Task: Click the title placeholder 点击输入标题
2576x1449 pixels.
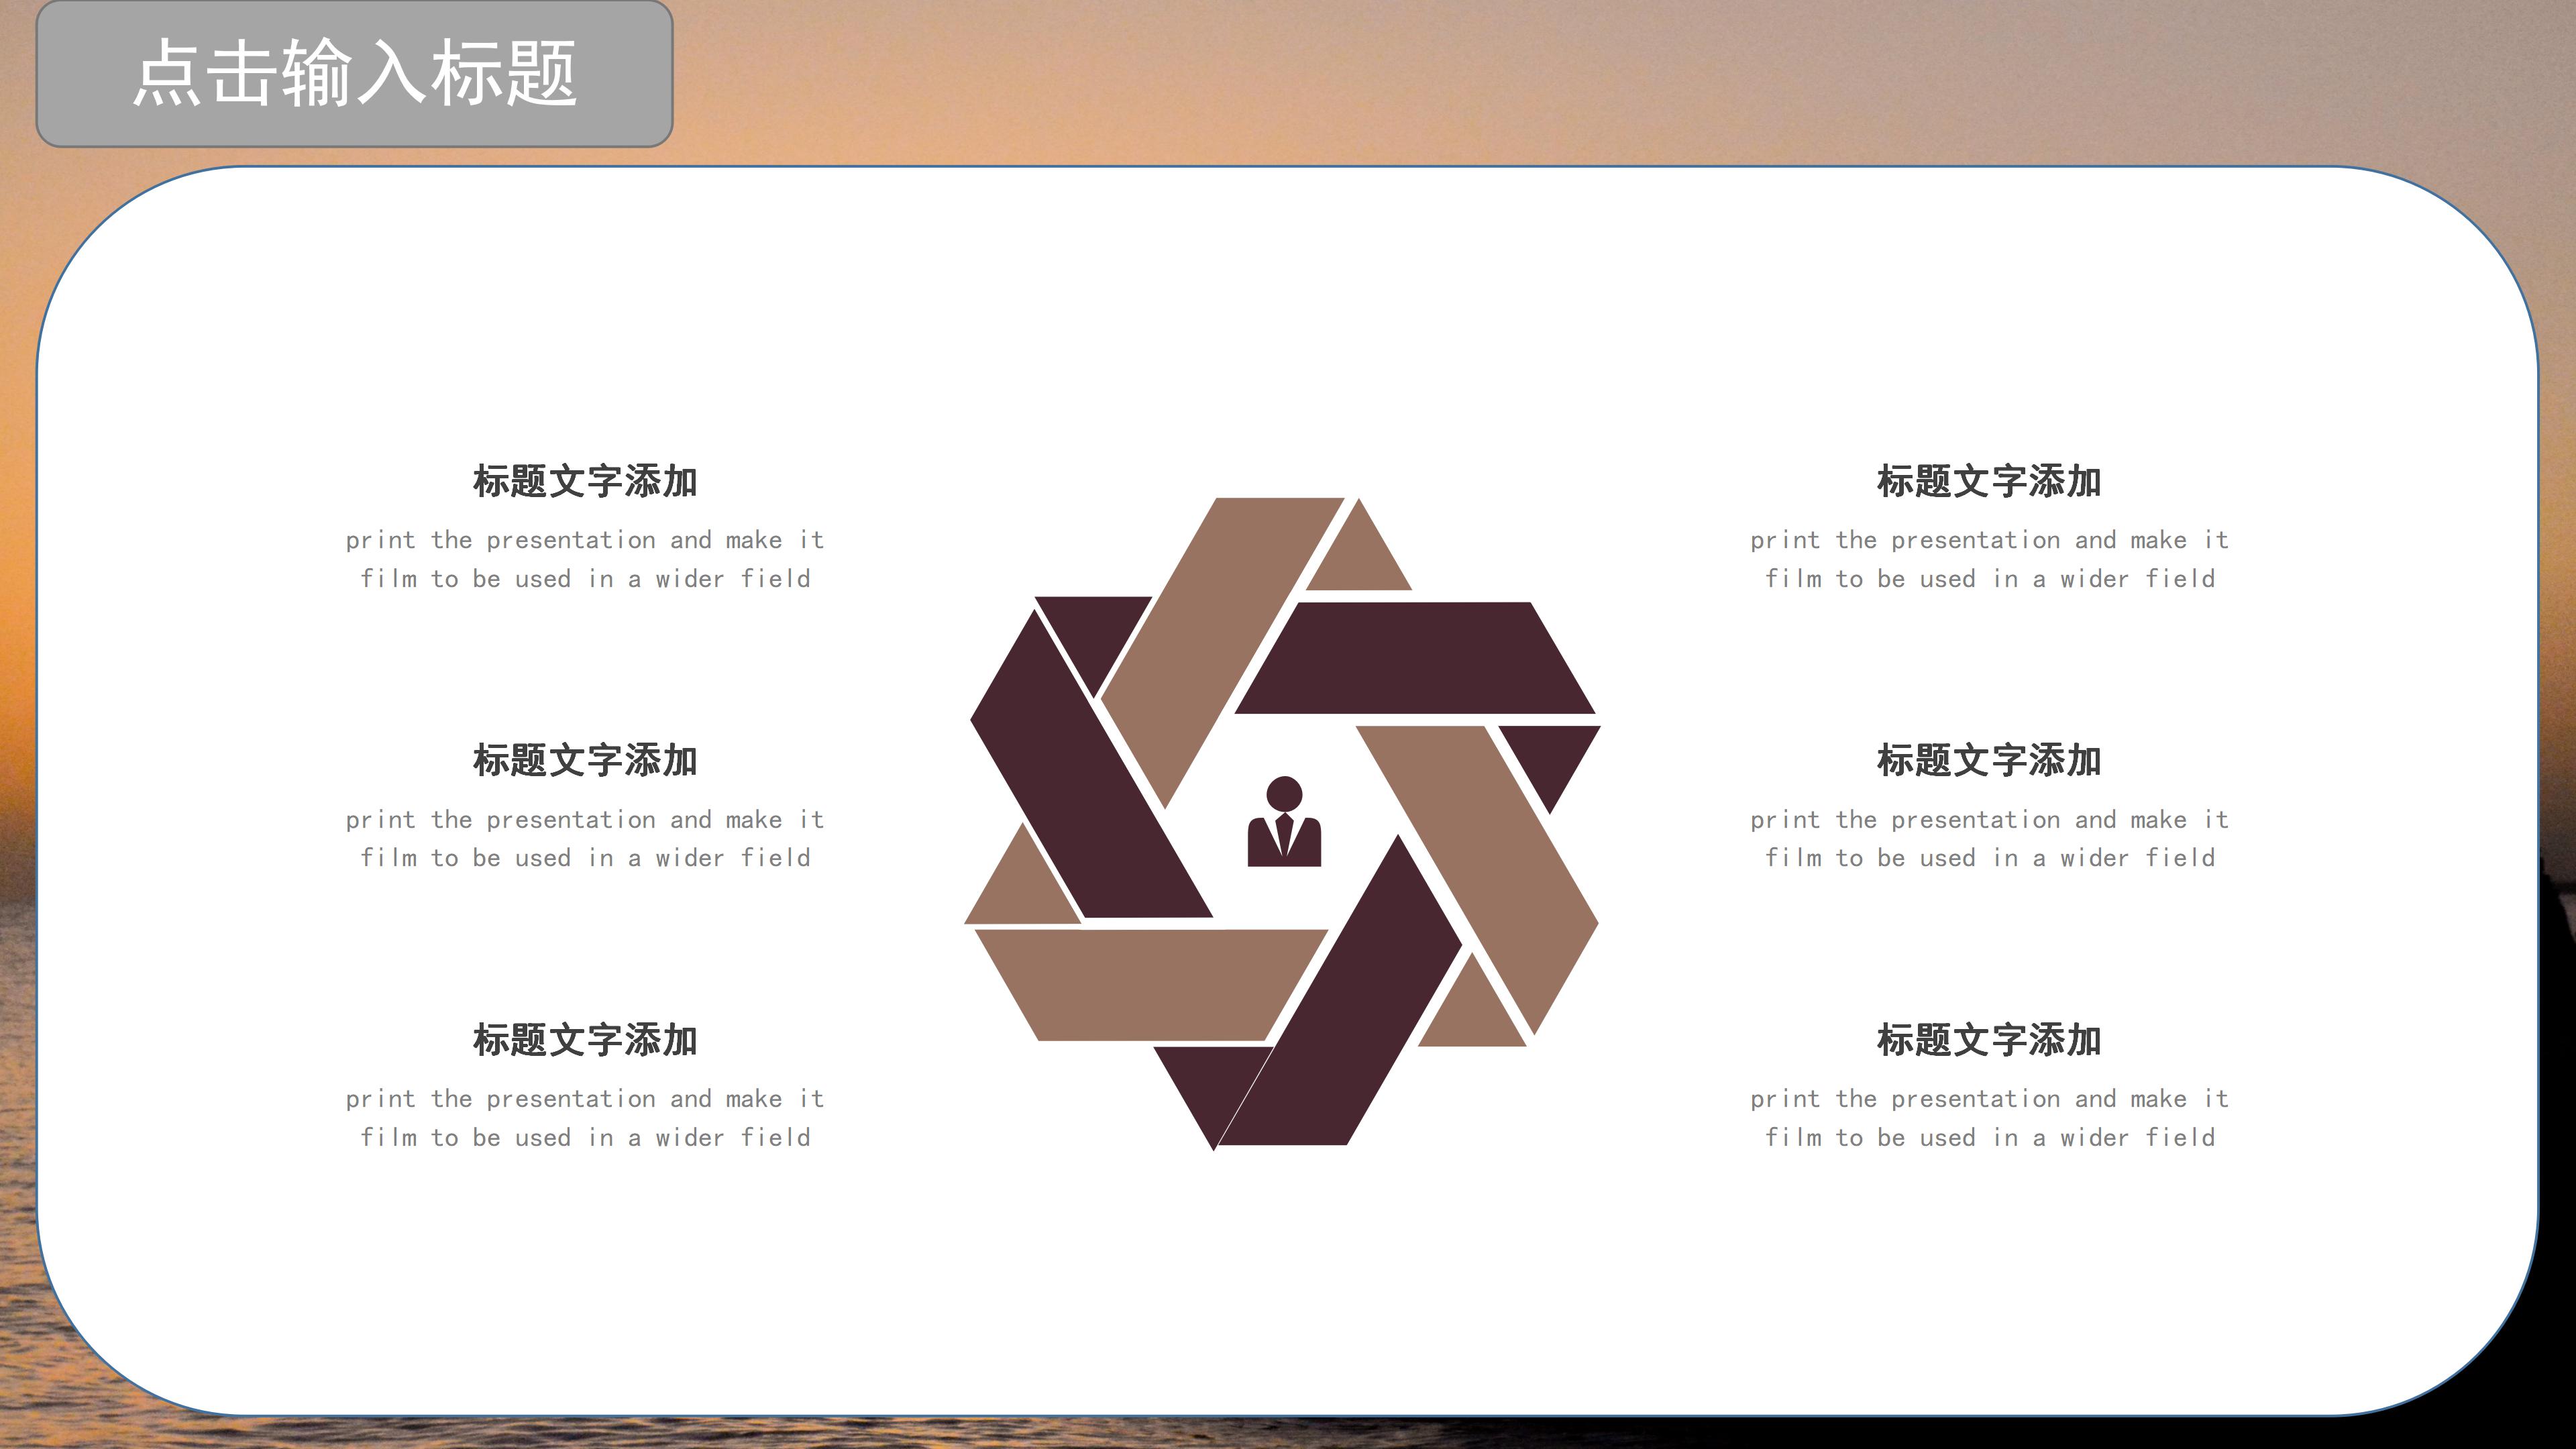Action: [x=355, y=73]
